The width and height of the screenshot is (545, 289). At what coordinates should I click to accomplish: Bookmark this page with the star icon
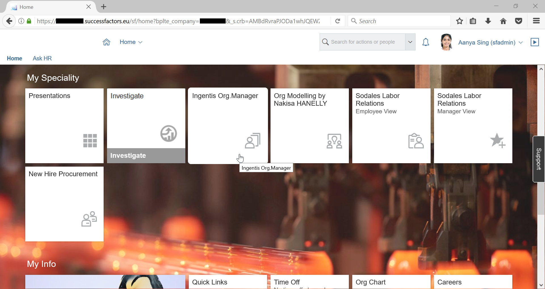point(460,21)
